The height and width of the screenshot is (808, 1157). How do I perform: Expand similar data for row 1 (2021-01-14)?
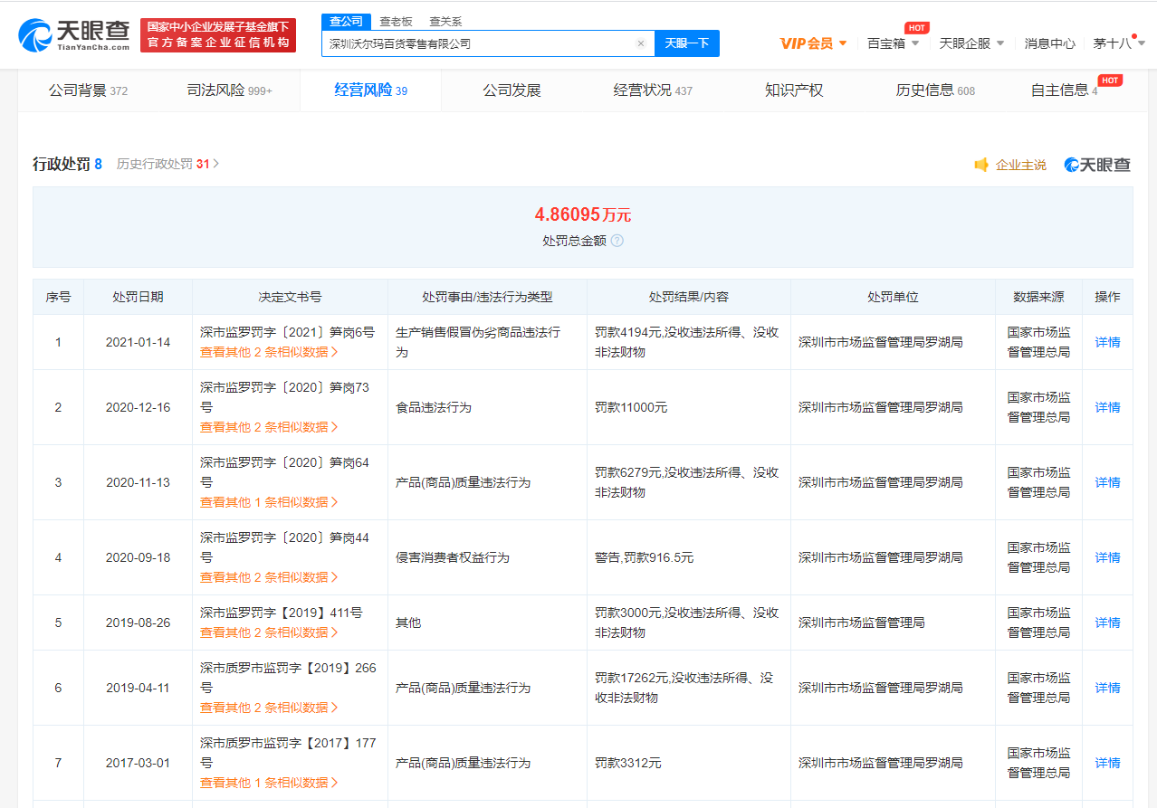pyautogui.click(x=269, y=352)
